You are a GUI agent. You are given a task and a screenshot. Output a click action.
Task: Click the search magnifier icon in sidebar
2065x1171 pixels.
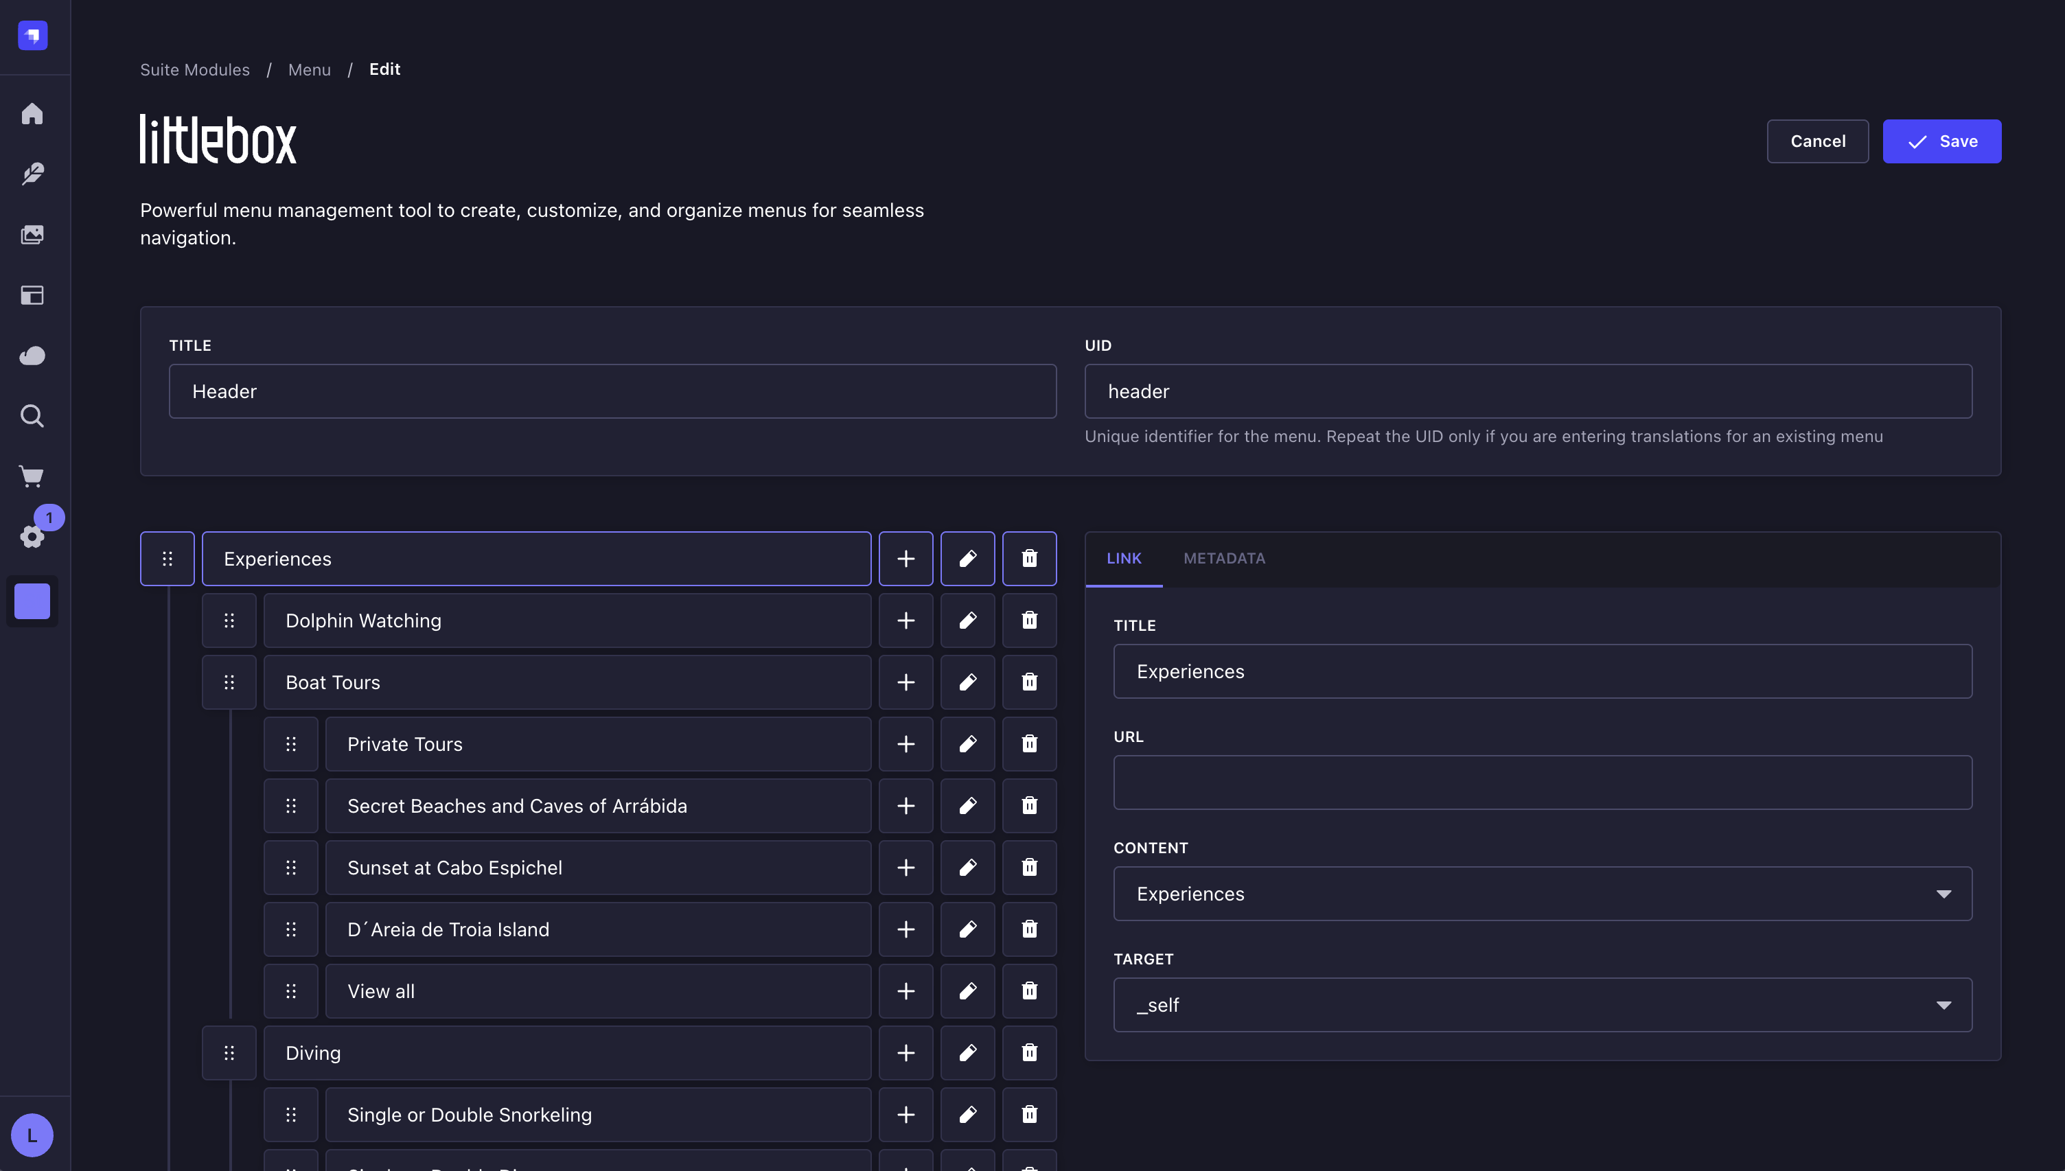click(x=32, y=416)
